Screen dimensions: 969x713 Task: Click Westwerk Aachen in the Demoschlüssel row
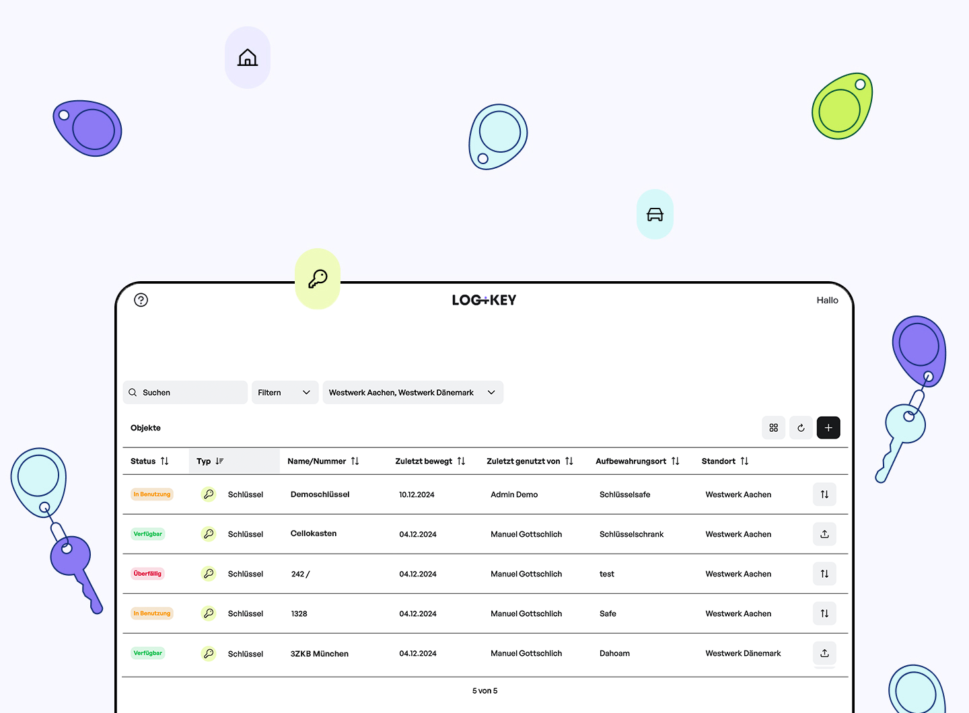coord(738,494)
